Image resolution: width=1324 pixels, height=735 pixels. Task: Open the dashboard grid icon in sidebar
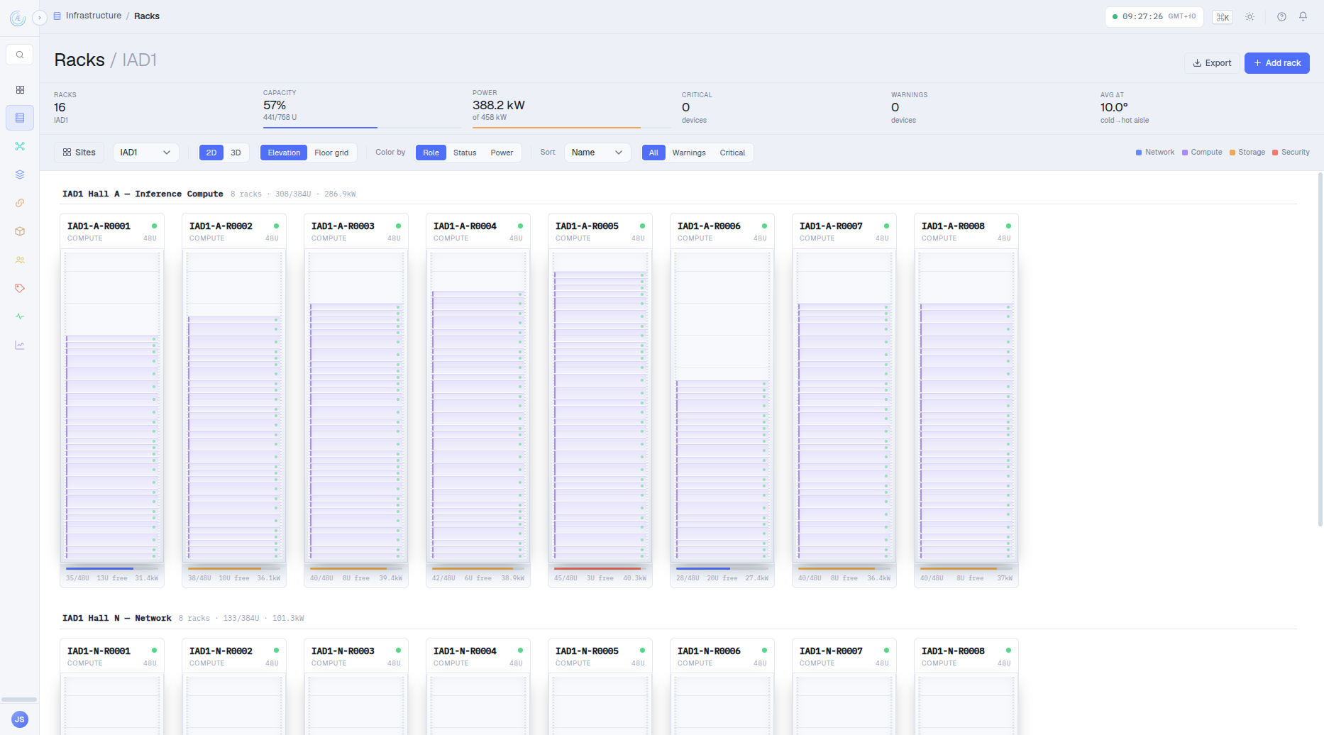click(20, 89)
